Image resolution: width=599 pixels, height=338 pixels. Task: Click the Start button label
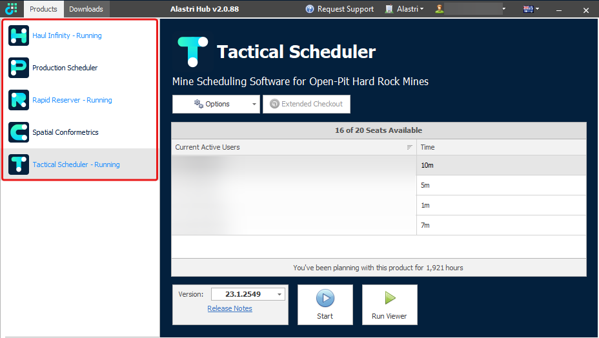tap(325, 316)
